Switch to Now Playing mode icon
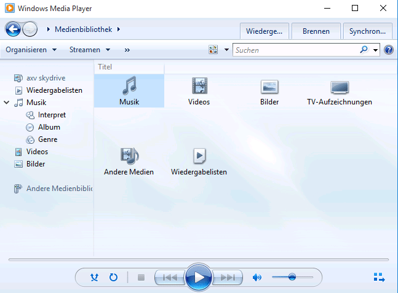The width and height of the screenshot is (398, 293). (379, 277)
